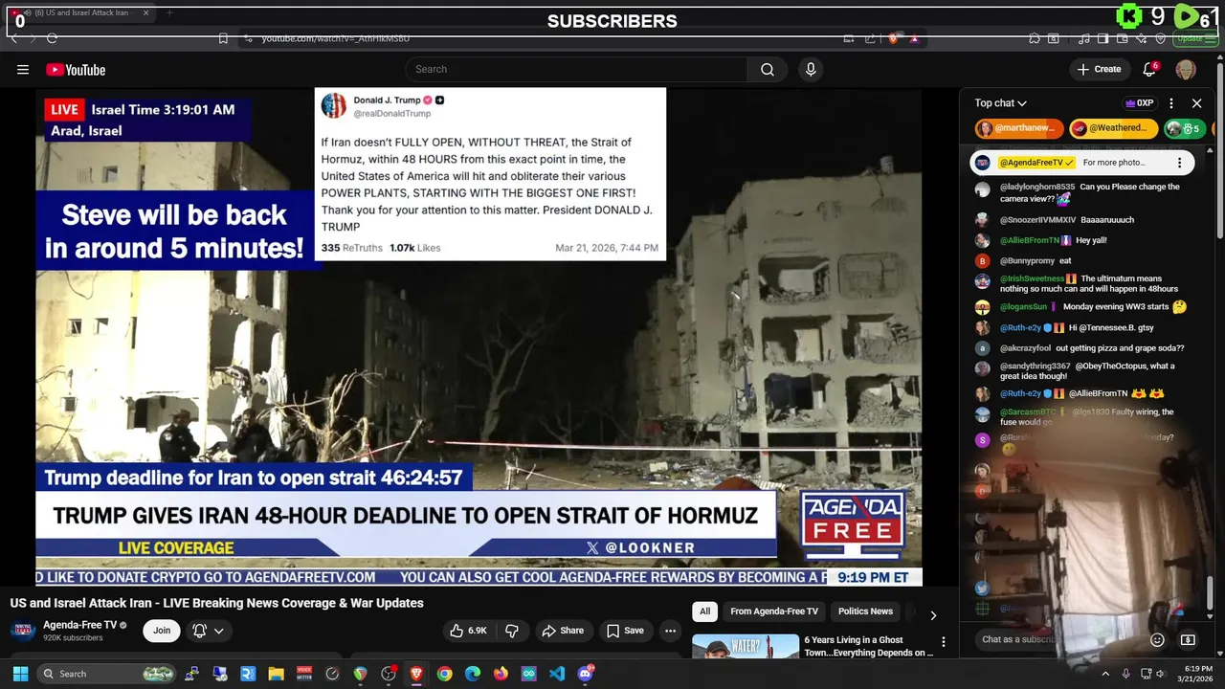The image size is (1225, 689).
Task: Click the video title US and Israel Attack Iran
Action: (x=217, y=603)
